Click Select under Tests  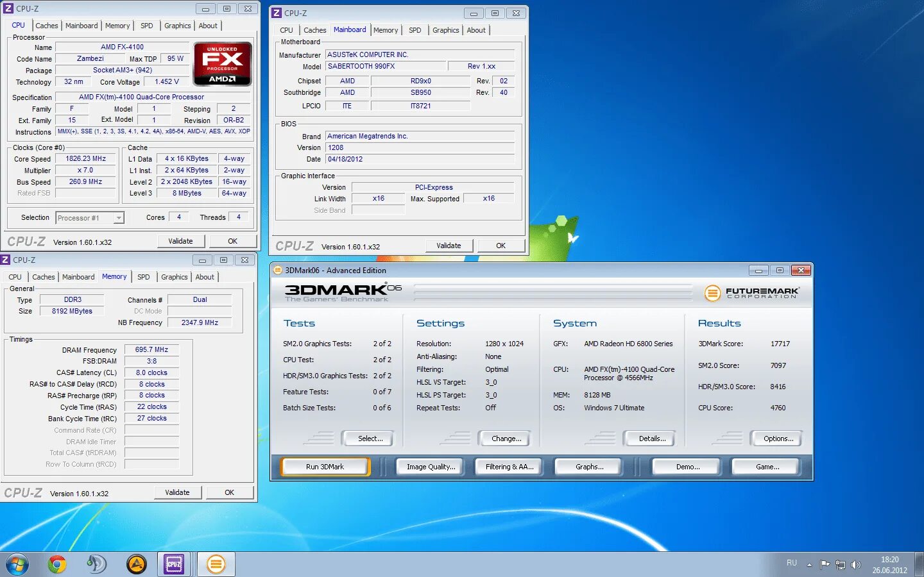pyautogui.click(x=370, y=439)
